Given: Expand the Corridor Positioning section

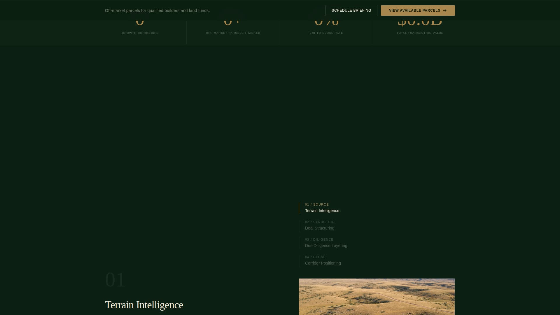Looking at the screenshot, I should pyautogui.click(x=323, y=263).
